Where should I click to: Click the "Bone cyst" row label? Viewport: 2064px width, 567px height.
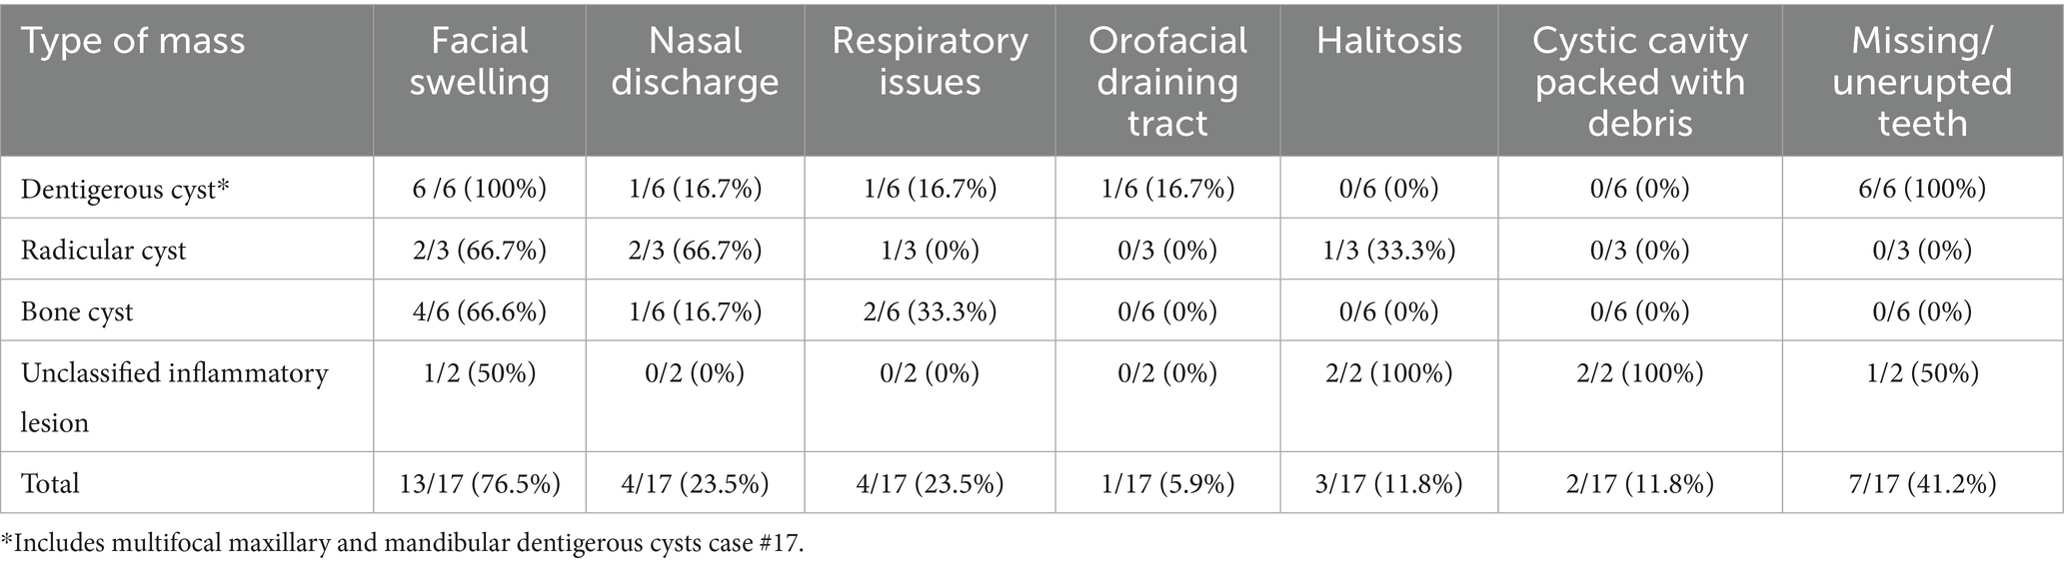(x=77, y=311)
